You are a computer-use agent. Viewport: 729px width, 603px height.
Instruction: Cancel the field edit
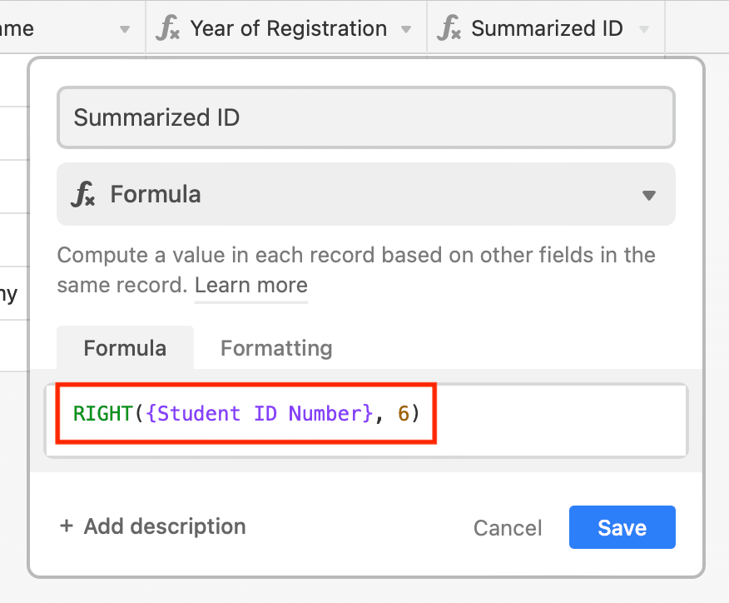[x=508, y=528]
